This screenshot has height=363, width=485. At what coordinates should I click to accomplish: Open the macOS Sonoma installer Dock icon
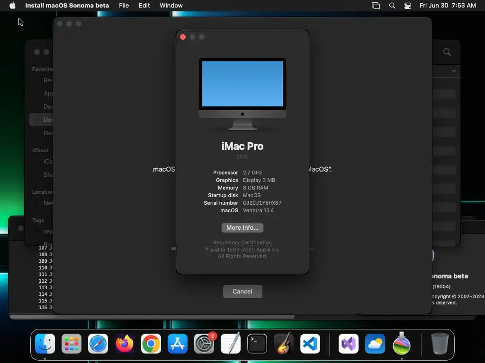[x=402, y=344]
